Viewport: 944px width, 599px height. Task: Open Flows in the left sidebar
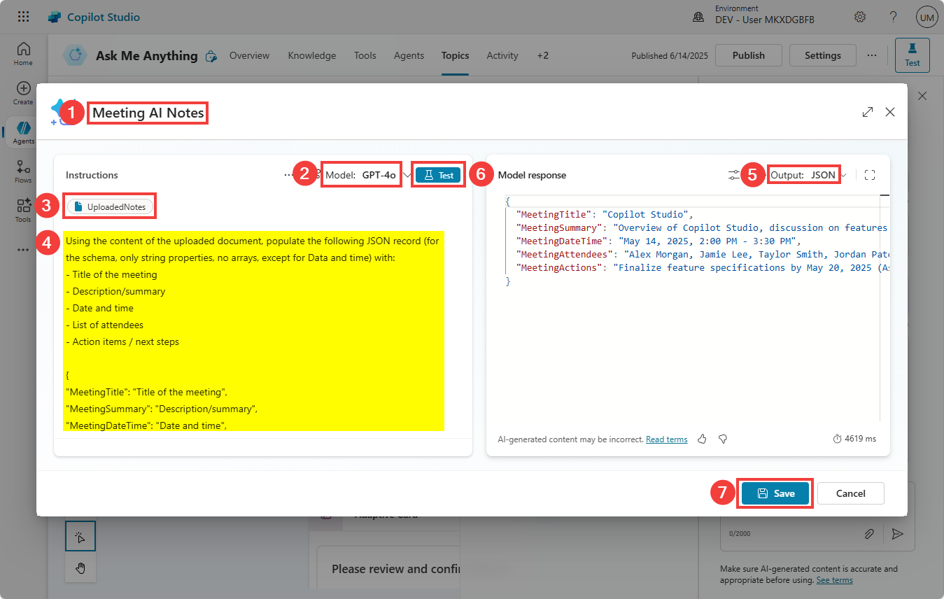pyautogui.click(x=23, y=171)
